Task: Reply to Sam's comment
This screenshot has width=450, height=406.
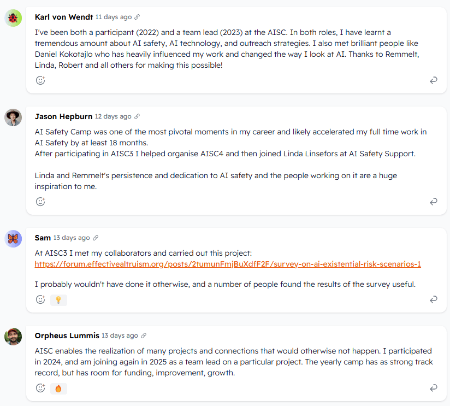Action: [434, 299]
